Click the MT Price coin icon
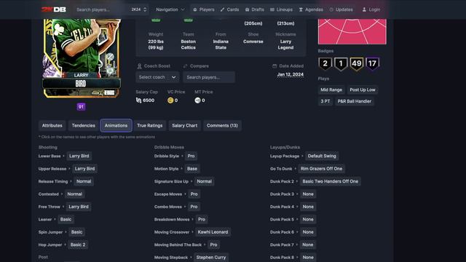This screenshot has height=262, width=466. point(197,100)
